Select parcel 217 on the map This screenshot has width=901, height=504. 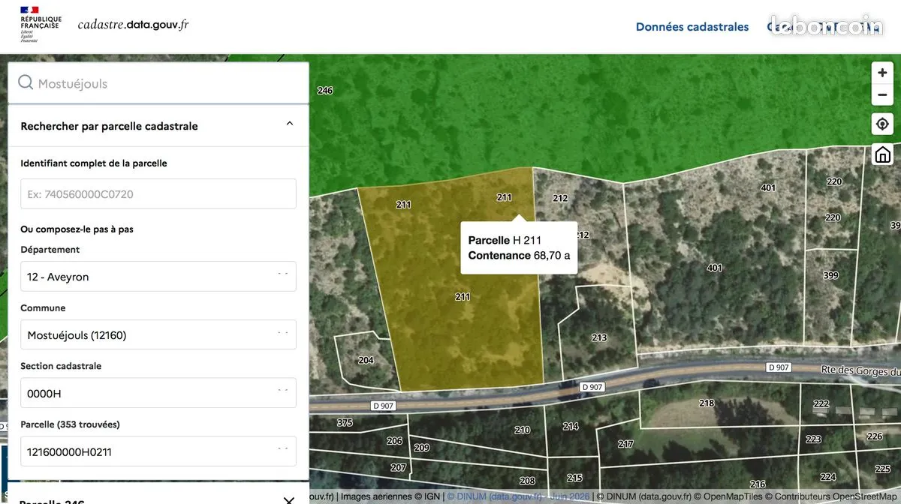pos(625,444)
